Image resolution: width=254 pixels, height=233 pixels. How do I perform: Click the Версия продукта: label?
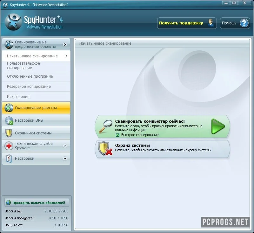[19, 218]
